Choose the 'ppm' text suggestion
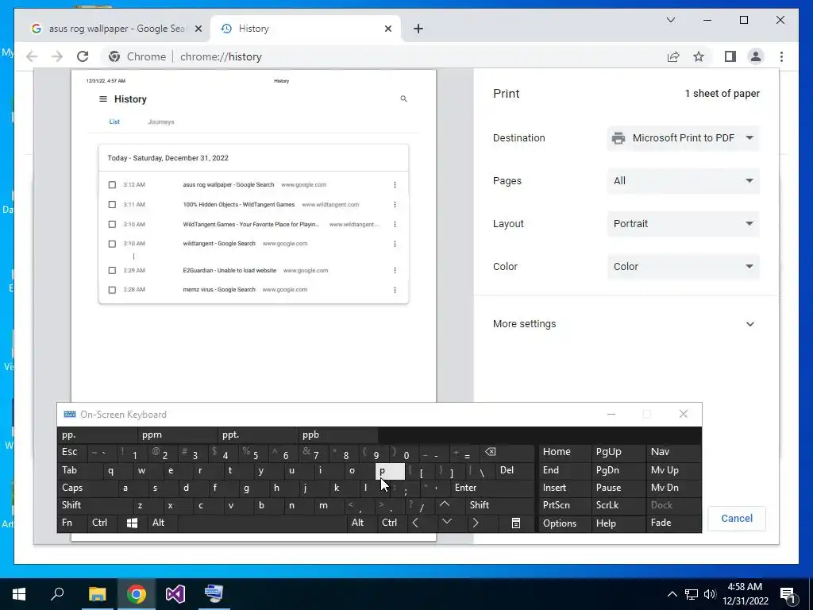The image size is (813, 610). (177, 435)
